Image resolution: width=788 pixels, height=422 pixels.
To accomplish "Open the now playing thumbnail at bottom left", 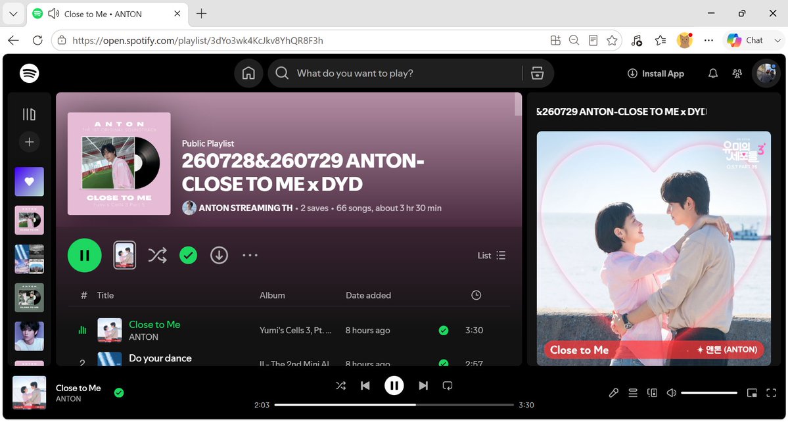I will point(29,392).
